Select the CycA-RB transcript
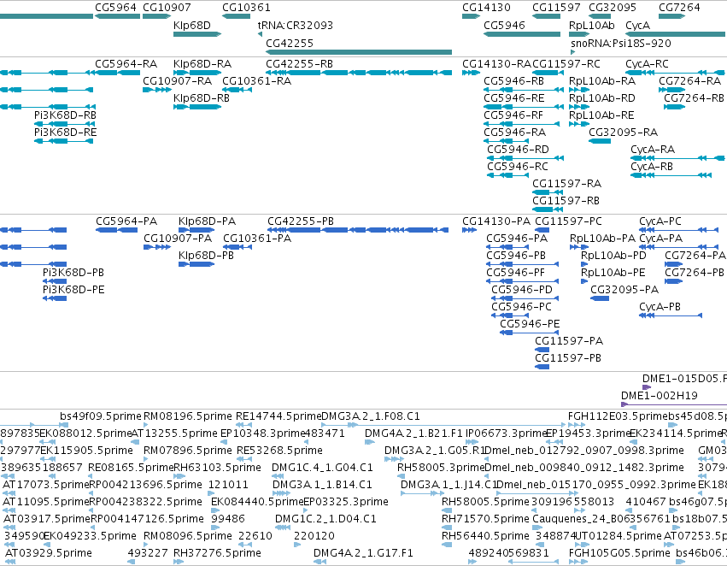 (671, 175)
